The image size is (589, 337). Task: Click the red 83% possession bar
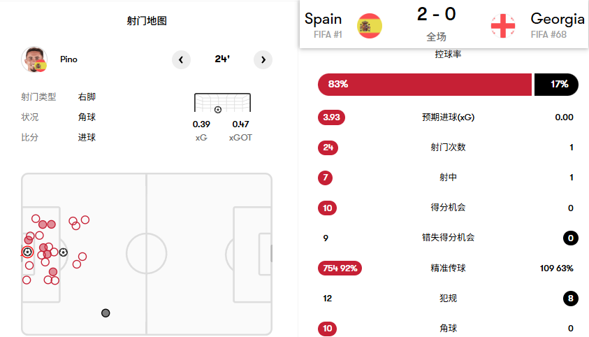point(424,85)
